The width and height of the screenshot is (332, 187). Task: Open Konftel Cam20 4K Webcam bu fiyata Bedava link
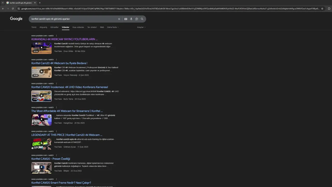point(59,63)
